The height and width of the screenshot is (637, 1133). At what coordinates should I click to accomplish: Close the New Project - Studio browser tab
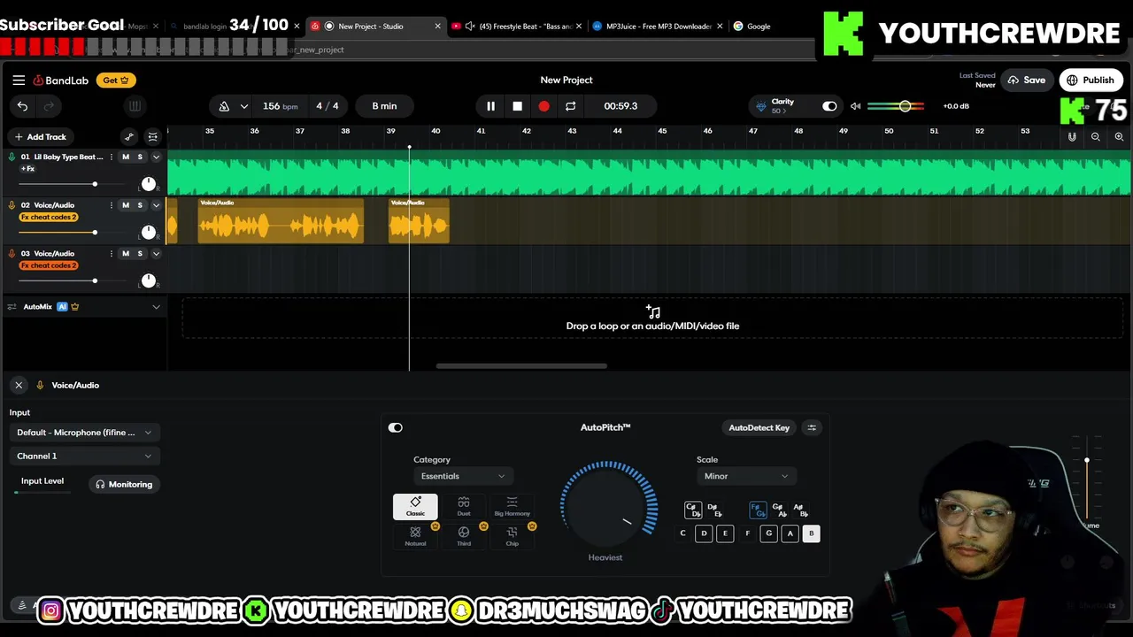point(437,27)
